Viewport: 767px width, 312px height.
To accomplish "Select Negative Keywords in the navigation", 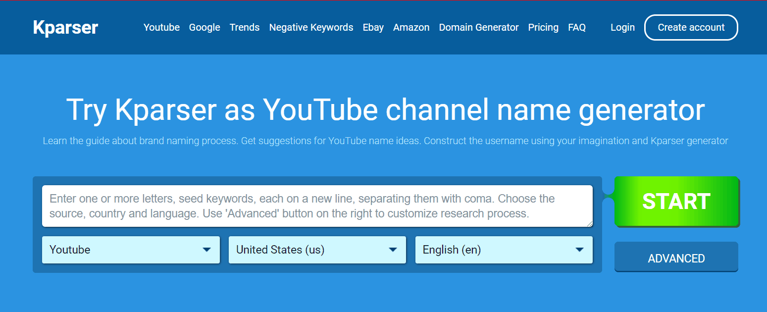I will click(311, 28).
